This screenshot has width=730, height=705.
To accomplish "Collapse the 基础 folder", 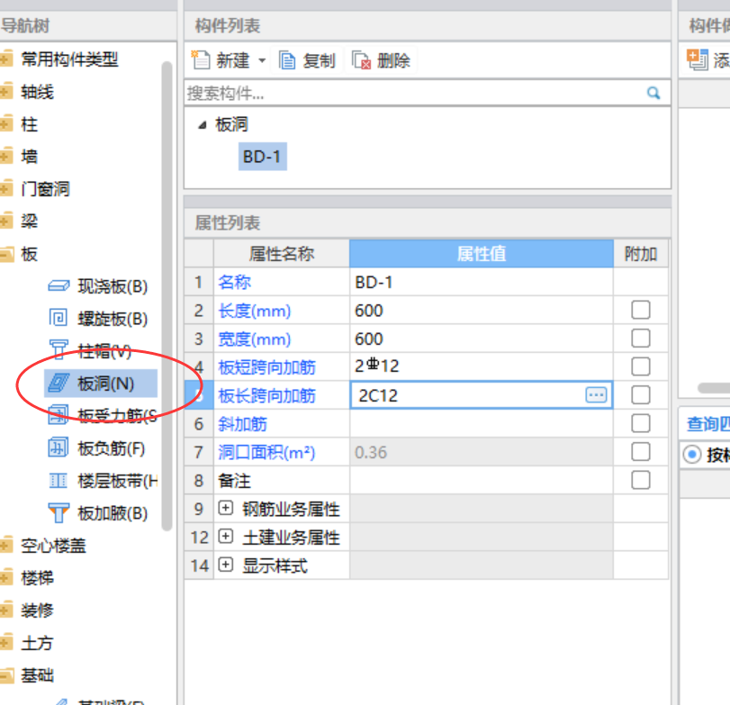I will pyautogui.click(x=6, y=674).
